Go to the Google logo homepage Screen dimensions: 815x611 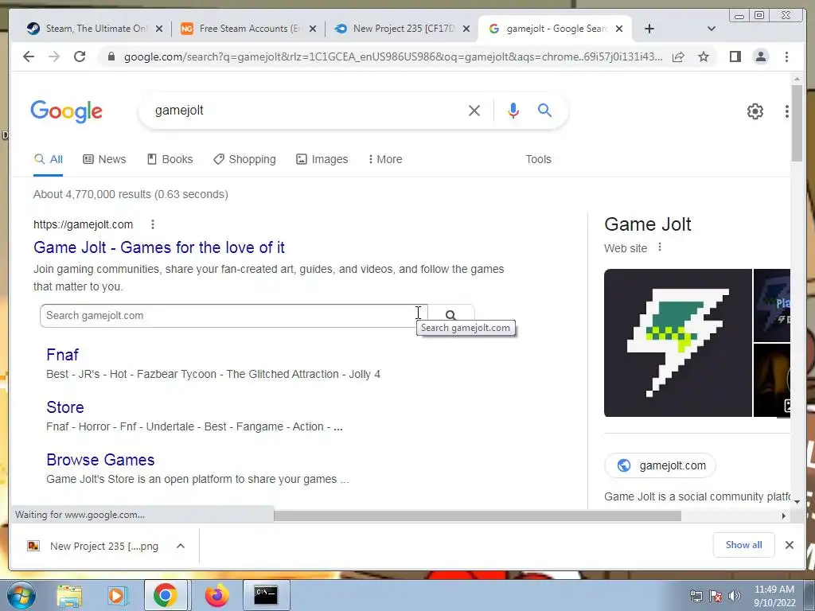[67, 111]
